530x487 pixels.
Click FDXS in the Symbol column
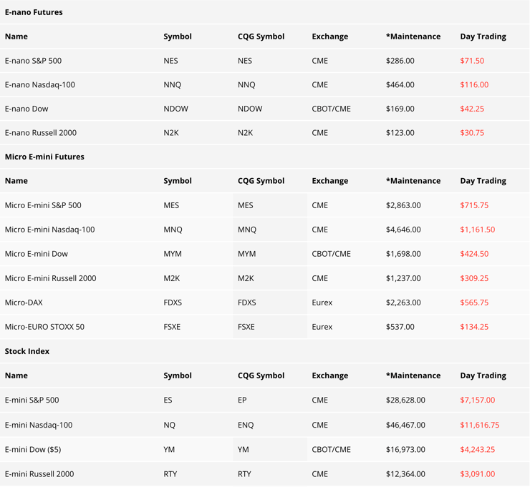point(173,302)
